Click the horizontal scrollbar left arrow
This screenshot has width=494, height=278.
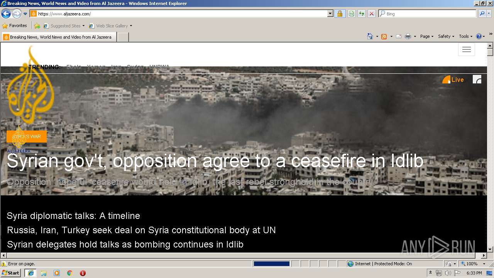coord(4,256)
